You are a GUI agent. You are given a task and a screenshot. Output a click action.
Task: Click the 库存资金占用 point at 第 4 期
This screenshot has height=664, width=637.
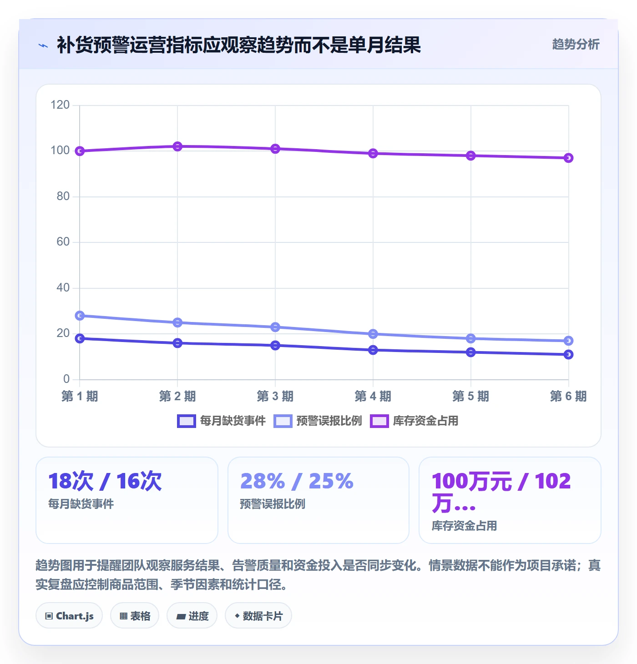(x=373, y=153)
